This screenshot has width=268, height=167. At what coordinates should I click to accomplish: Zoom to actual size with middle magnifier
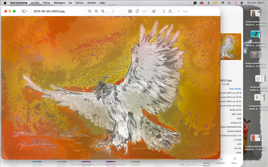click(96, 11)
